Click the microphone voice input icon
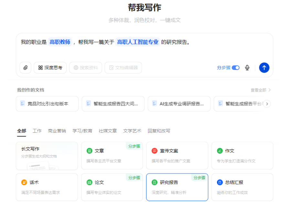This screenshot has height=202, width=291. tap(247, 68)
